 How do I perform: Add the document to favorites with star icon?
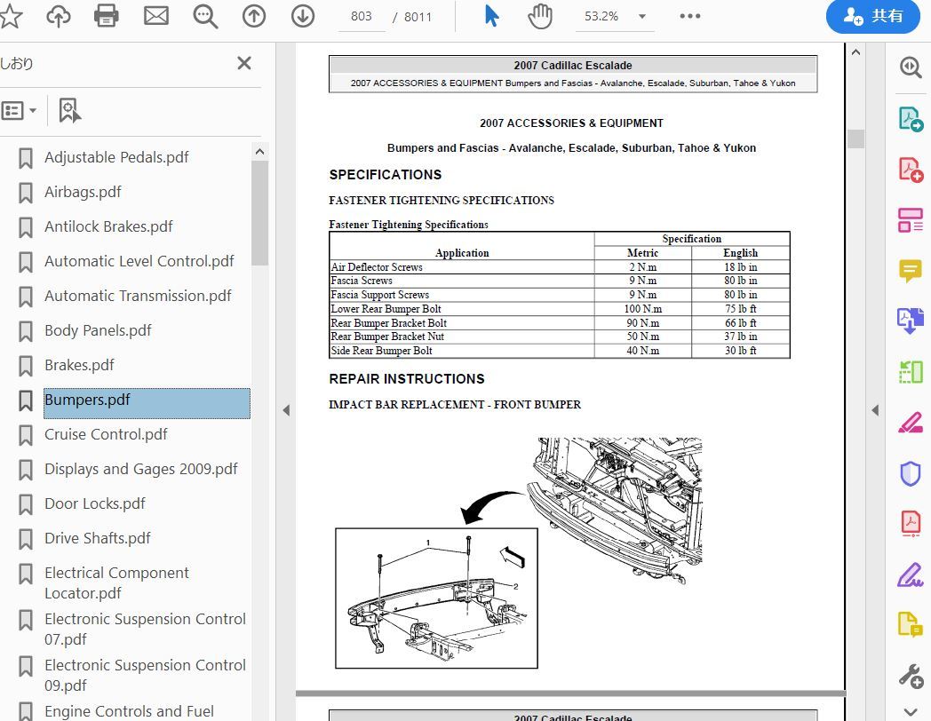point(10,16)
